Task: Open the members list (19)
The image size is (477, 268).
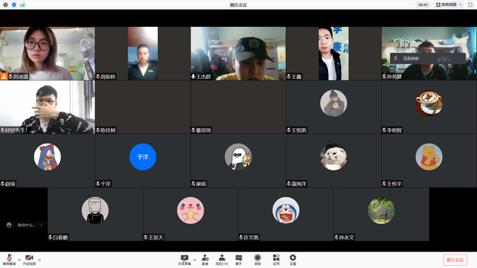Action: 222,260
